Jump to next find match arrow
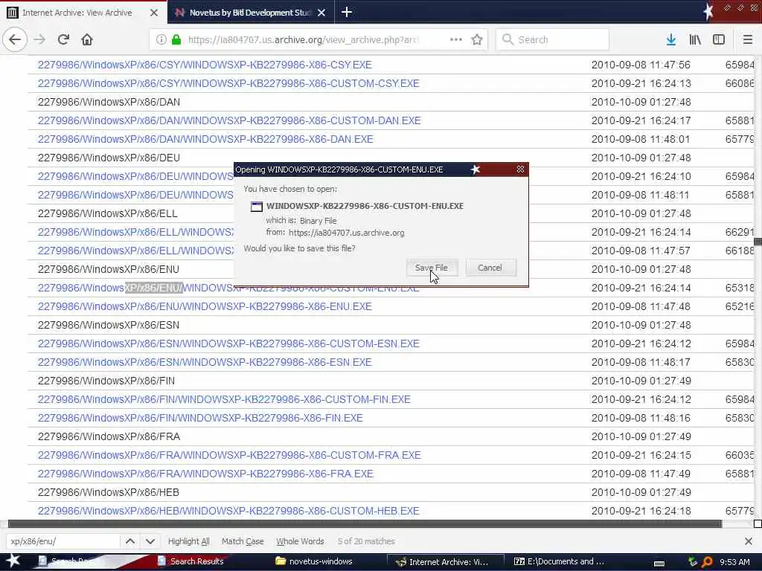Screen dimensions: 762x571 pyautogui.click(x=150, y=541)
